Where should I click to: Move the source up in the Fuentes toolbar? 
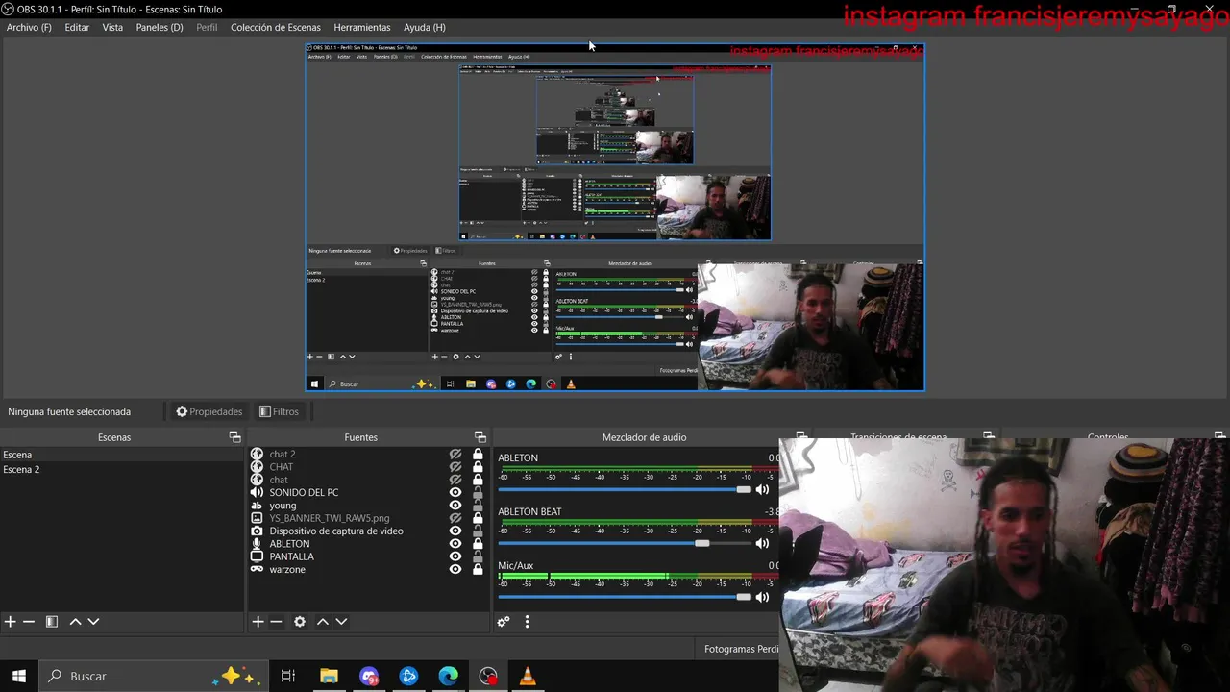pyautogui.click(x=323, y=622)
